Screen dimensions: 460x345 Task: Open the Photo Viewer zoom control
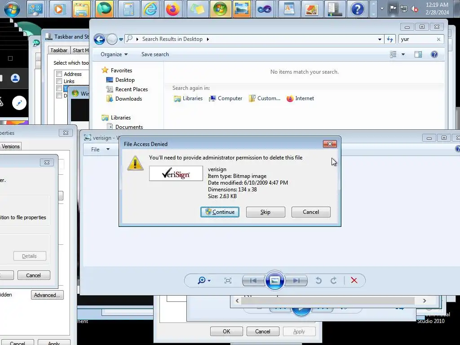[202, 280]
